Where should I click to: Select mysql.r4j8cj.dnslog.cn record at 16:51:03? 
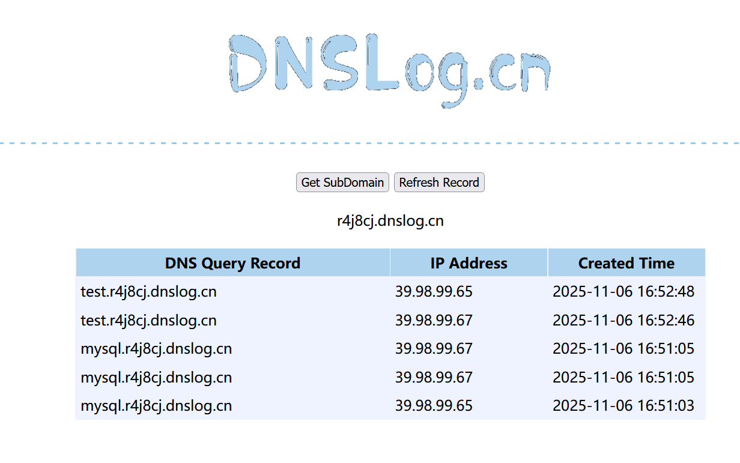coord(156,406)
